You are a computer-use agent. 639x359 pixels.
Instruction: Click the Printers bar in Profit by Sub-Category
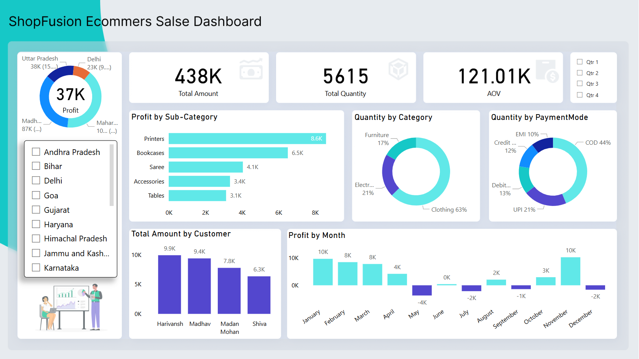click(x=247, y=139)
